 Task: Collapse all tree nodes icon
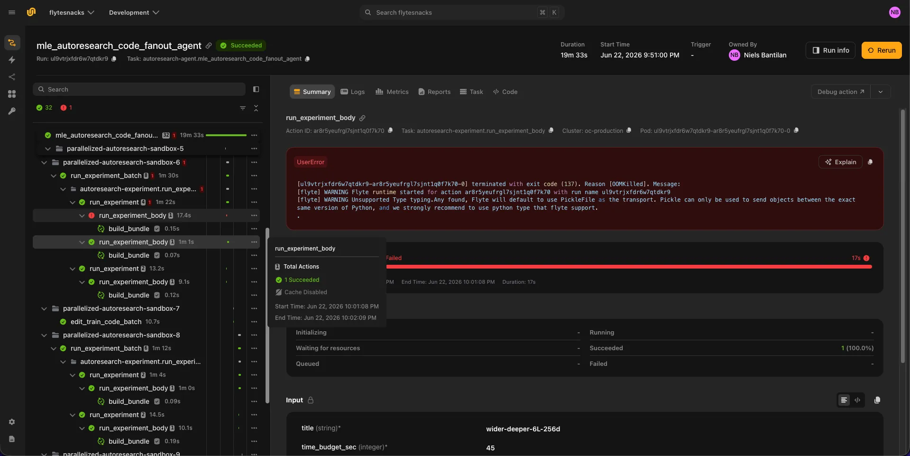256,108
